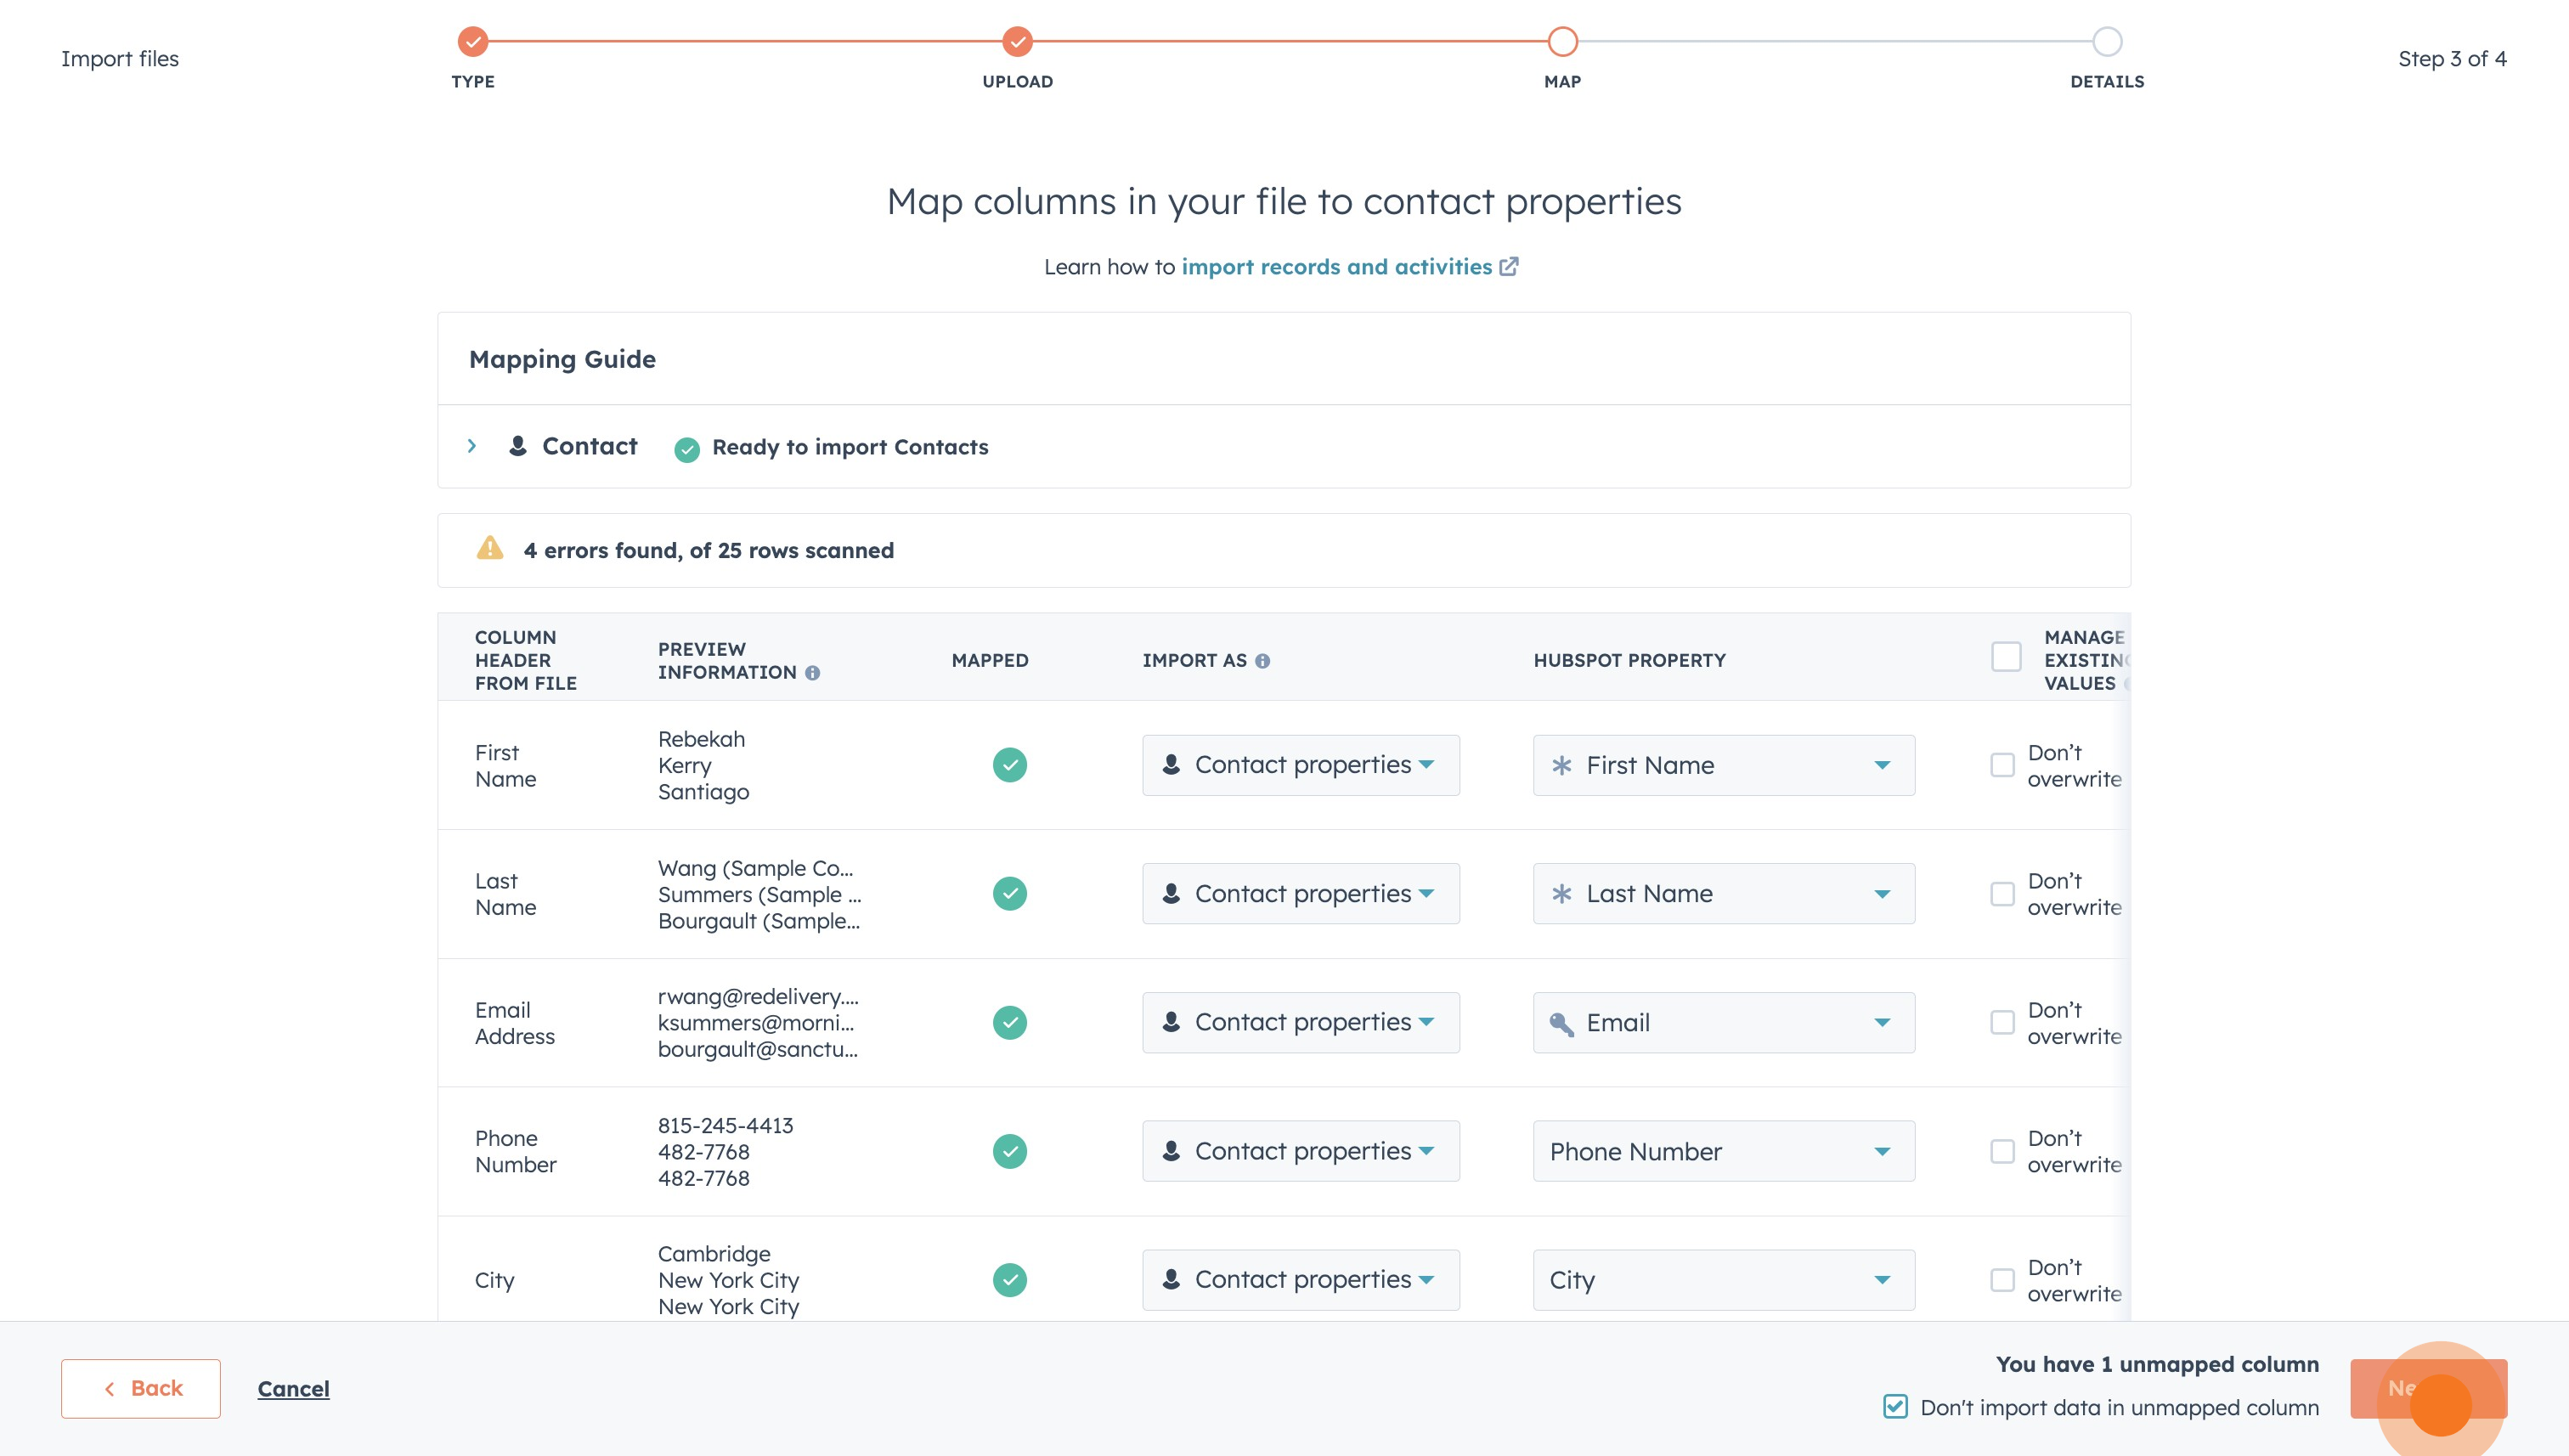Open the import records and activities link

pos(1336,267)
